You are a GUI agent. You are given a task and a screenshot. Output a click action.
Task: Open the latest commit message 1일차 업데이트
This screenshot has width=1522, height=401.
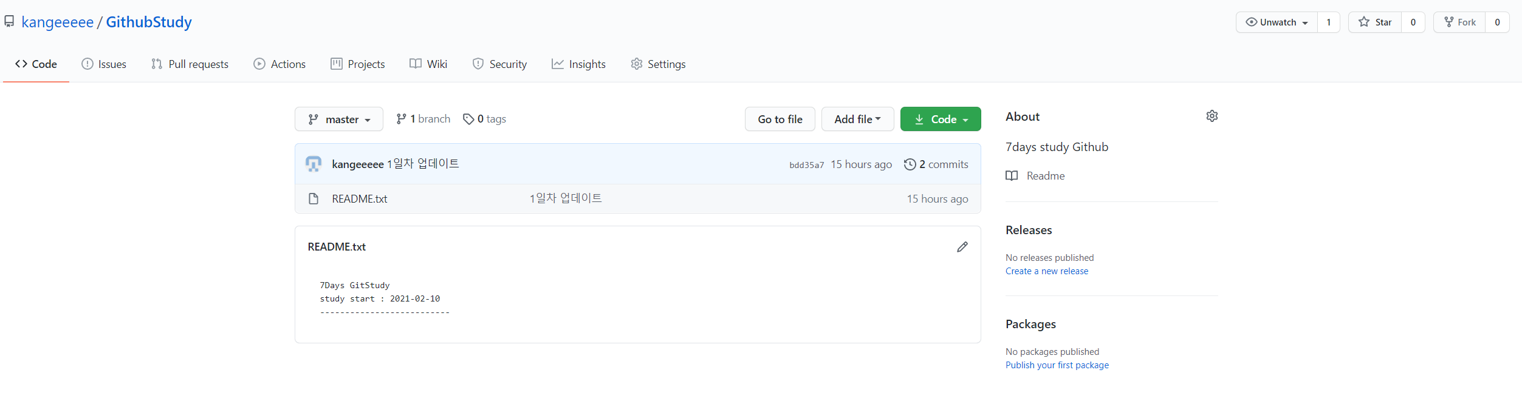pos(423,164)
